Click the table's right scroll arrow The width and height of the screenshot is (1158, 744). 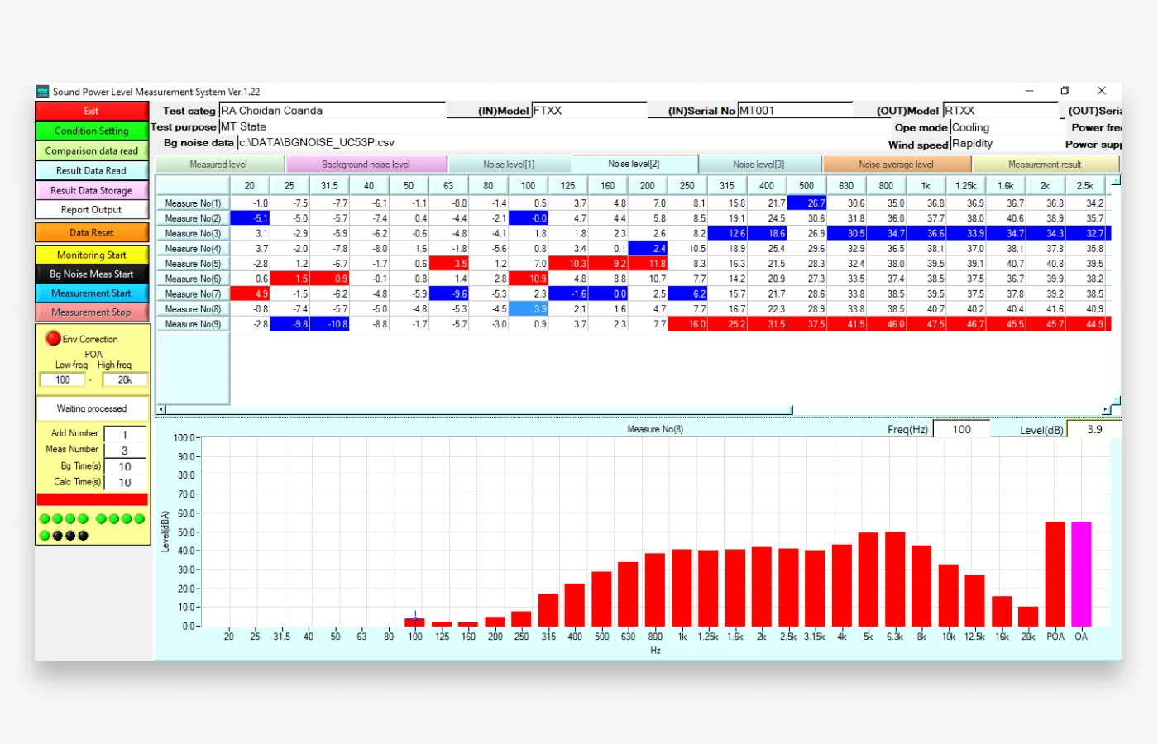(1106, 409)
